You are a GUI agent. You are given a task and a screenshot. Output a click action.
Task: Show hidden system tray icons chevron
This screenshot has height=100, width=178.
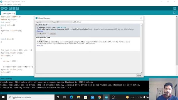pyautogui.click(x=137, y=97)
